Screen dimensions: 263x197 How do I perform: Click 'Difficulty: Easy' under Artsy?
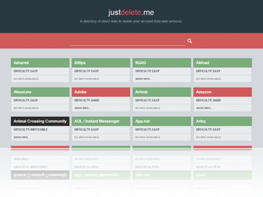pos(208,130)
